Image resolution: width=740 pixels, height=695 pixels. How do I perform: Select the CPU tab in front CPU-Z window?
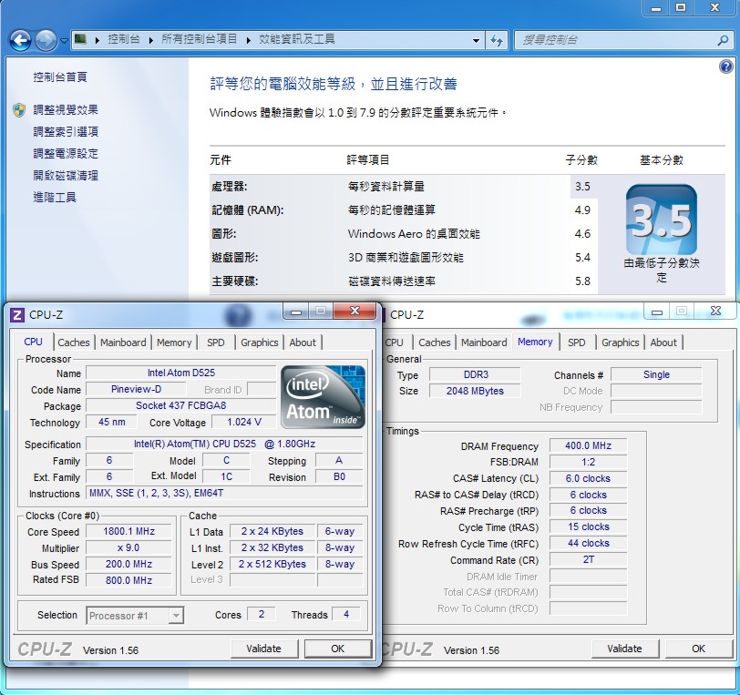click(33, 342)
